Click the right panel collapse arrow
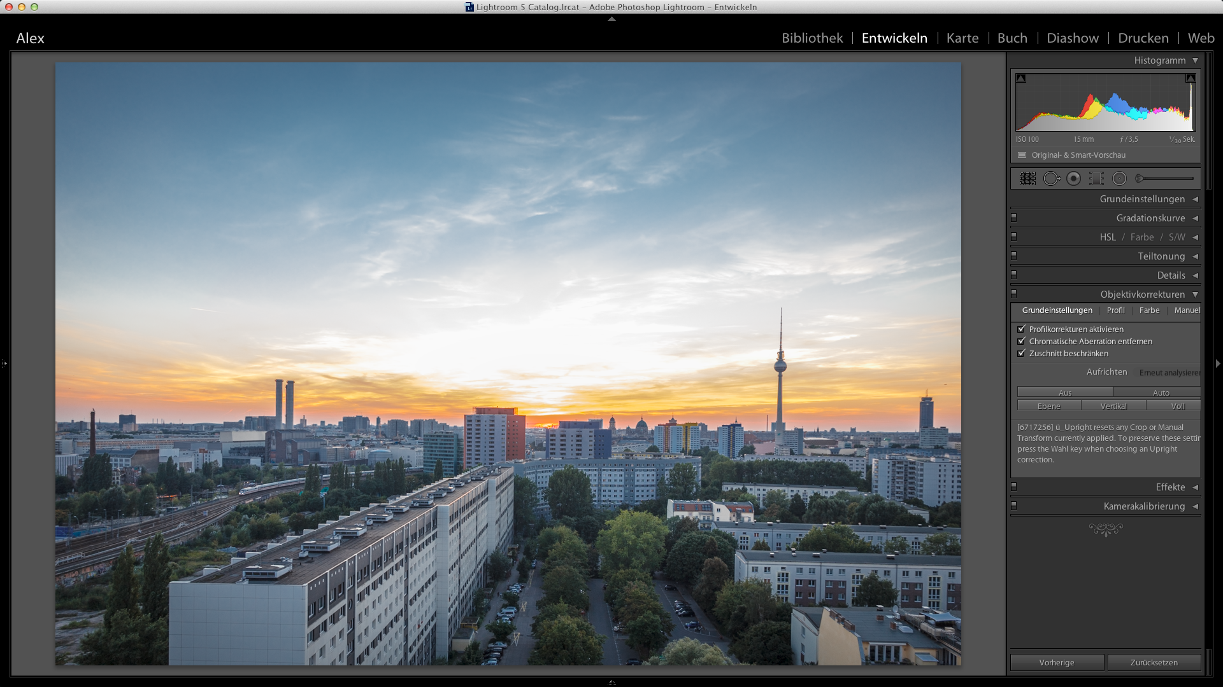 [x=1217, y=363]
